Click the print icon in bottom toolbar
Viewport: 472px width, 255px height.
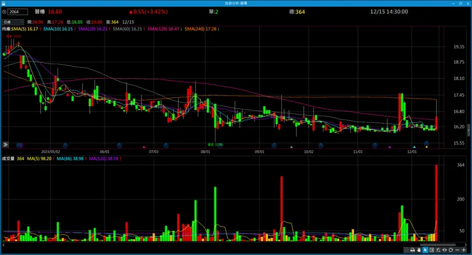click(413, 250)
